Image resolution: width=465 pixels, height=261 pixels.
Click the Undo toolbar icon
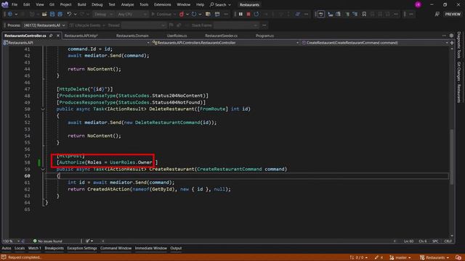(x=69, y=14)
